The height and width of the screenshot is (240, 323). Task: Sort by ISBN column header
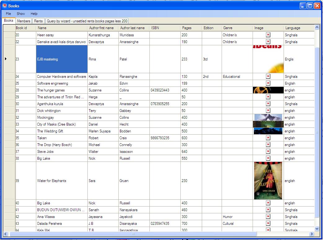coord(165,28)
